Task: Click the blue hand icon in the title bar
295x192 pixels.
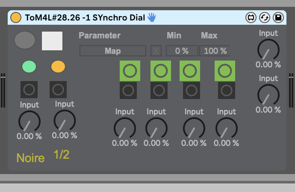Action: [152, 17]
